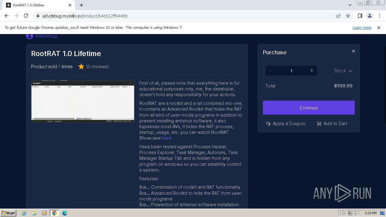This screenshot has height=217, width=386.
Task: Switch to Chrome in the taskbar
Action: pos(55,213)
